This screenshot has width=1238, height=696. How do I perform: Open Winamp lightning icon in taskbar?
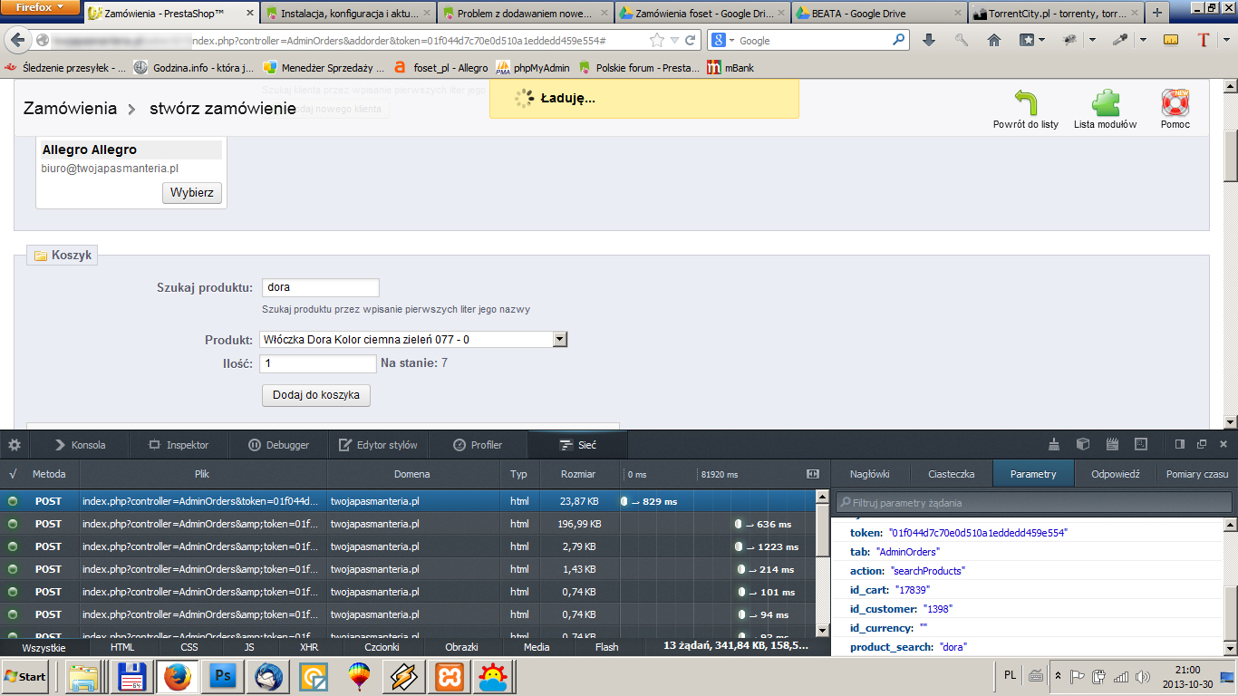[x=404, y=677]
